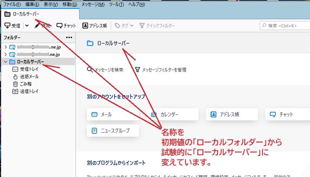310x177 pixels.
Task: Click メッセージを検索 link
Action: (105, 70)
